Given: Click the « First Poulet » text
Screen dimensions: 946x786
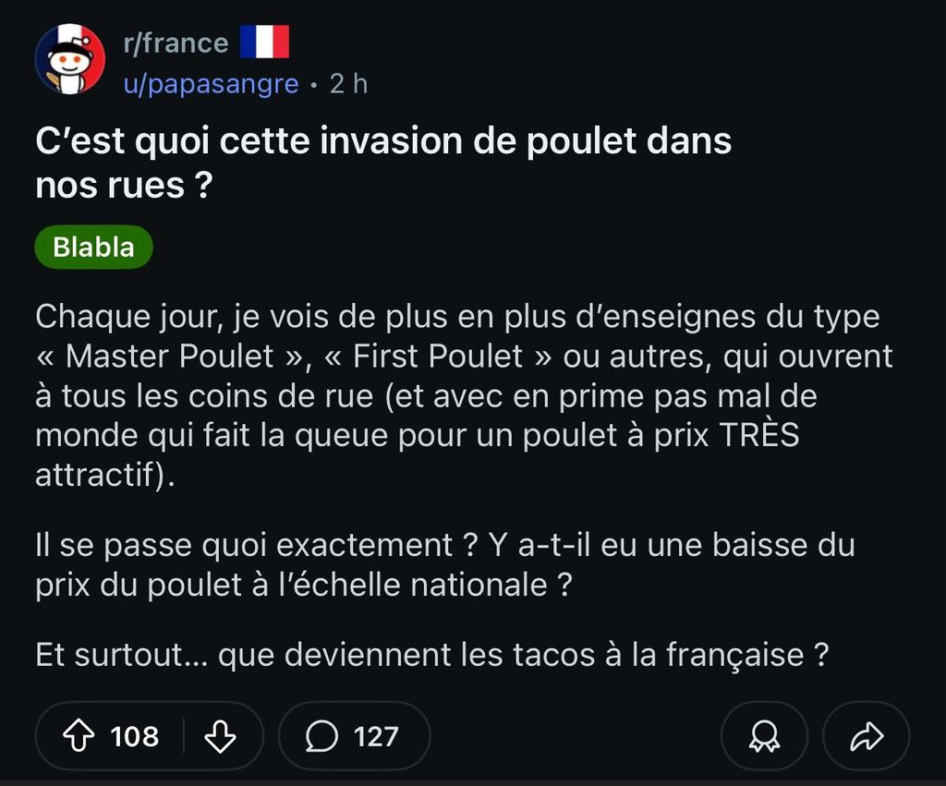Looking at the screenshot, I should pyautogui.click(x=438, y=356).
